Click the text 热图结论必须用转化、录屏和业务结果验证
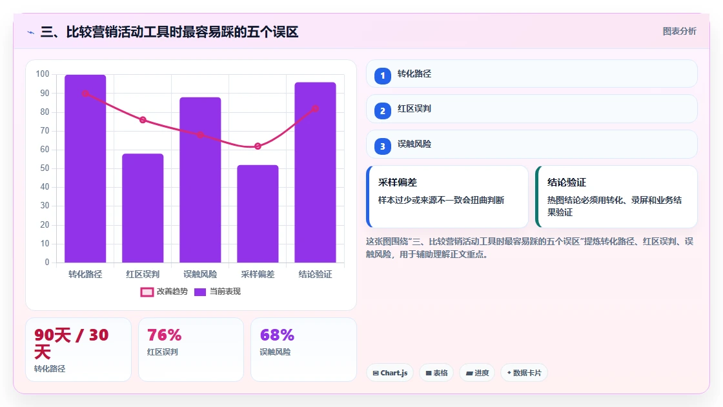This screenshot has height=407, width=723. [x=615, y=206]
